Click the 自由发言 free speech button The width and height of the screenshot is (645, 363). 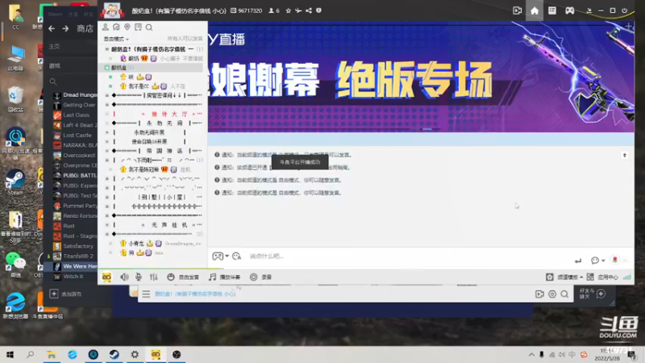pos(183,277)
